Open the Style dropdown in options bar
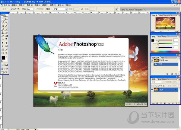 (x=60, y=9)
